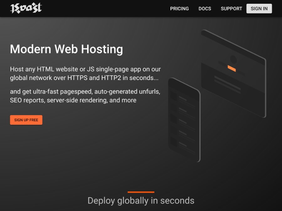Click the circular avatar in browser illustration

pos(233,59)
